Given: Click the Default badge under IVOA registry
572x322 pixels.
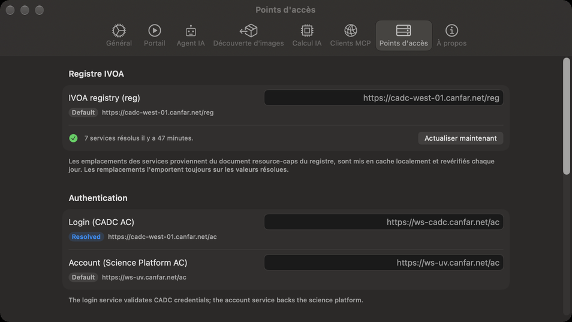Looking at the screenshot, I should (x=83, y=113).
